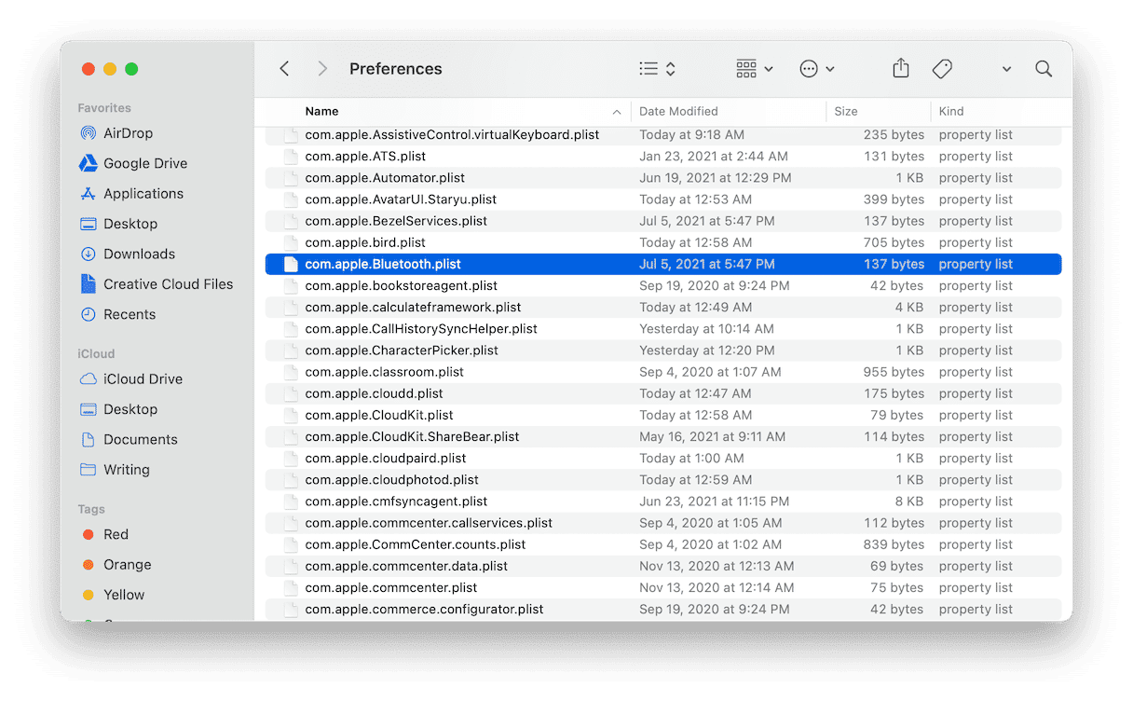Open the list view options control
Image resolution: width=1133 pixels, height=701 pixels.
click(658, 69)
